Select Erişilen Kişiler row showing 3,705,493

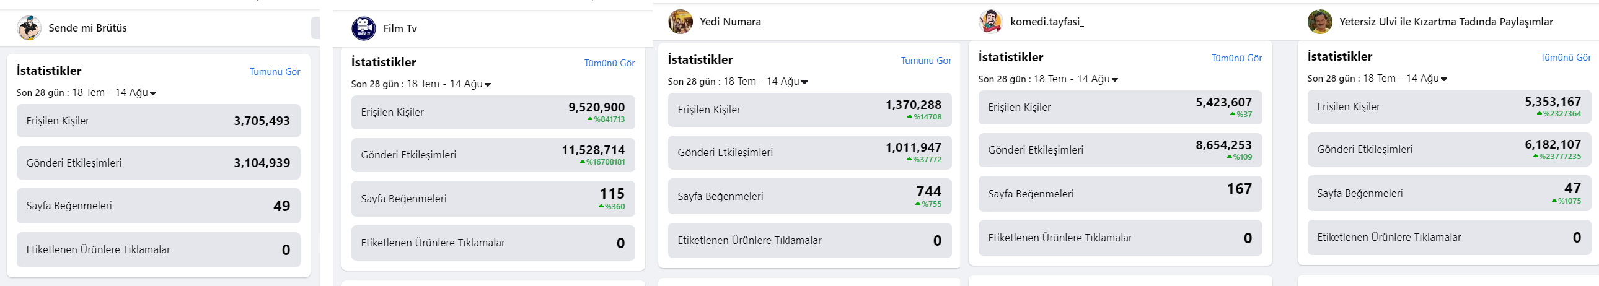coord(158,121)
